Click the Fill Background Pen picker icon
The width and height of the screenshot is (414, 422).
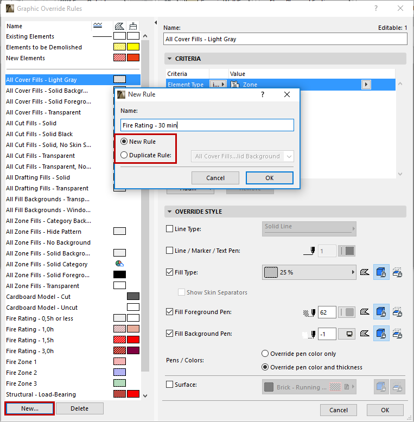pyautogui.click(x=309, y=334)
